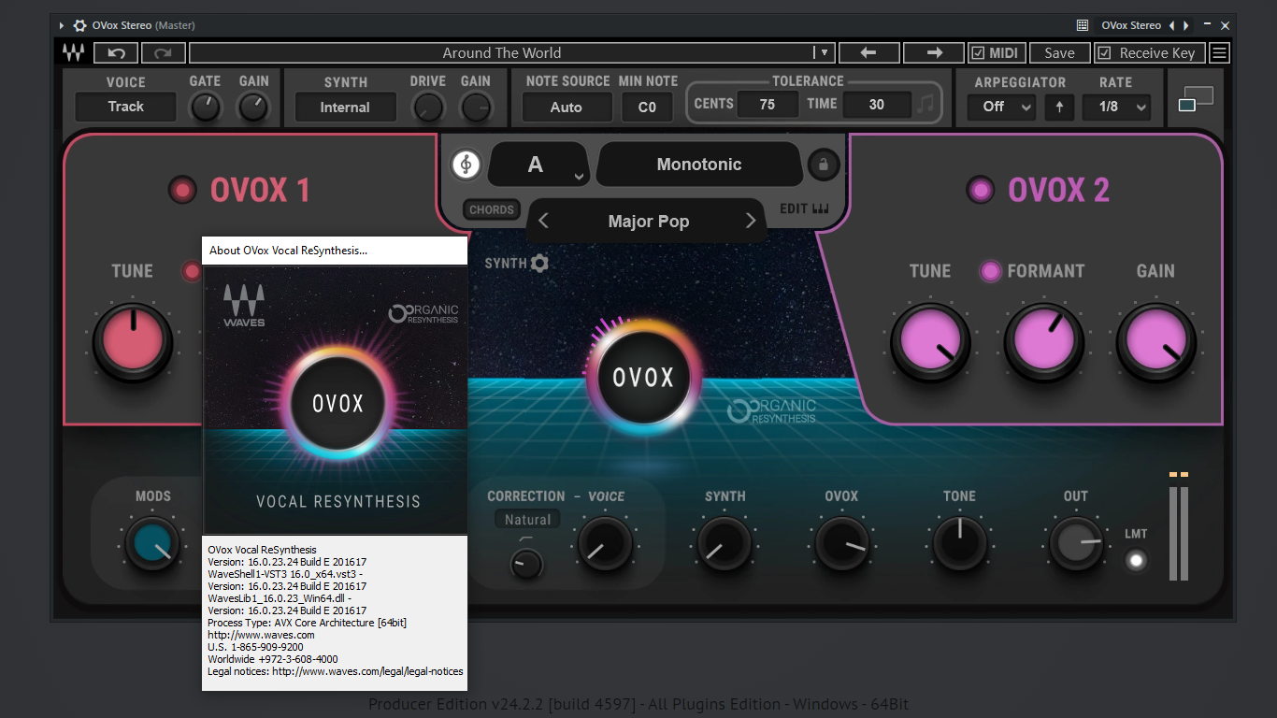
Task: Toggle the scale lock icon
Action: (x=823, y=165)
